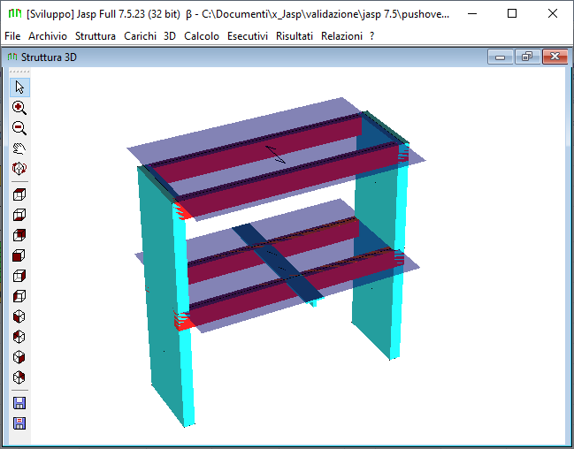Open the File menu
Viewport: 574px width, 449px height.
pos(12,36)
